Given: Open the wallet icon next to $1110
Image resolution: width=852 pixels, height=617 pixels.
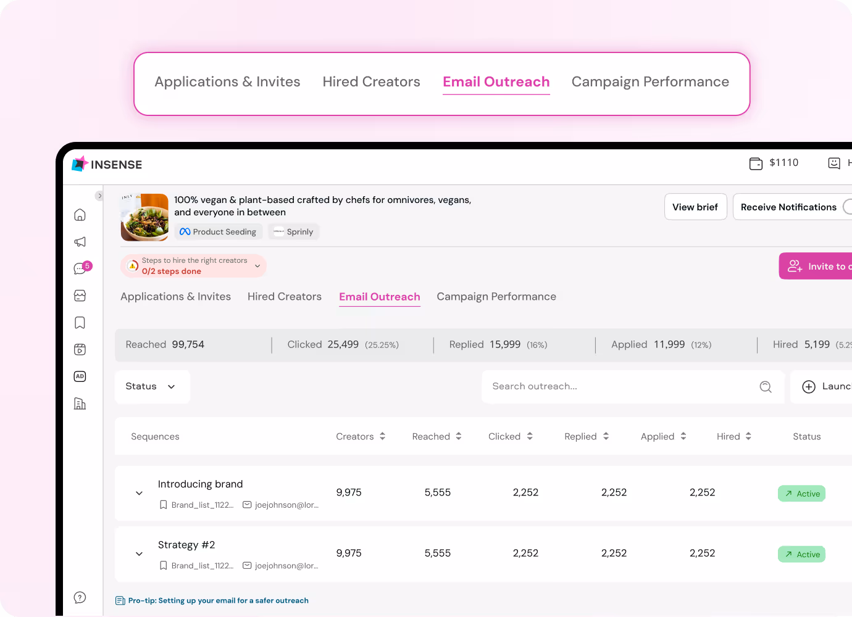Looking at the screenshot, I should click(x=754, y=163).
